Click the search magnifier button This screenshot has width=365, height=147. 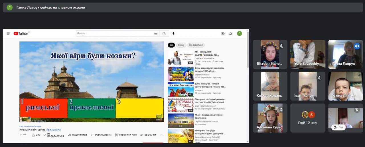pos(164,33)
